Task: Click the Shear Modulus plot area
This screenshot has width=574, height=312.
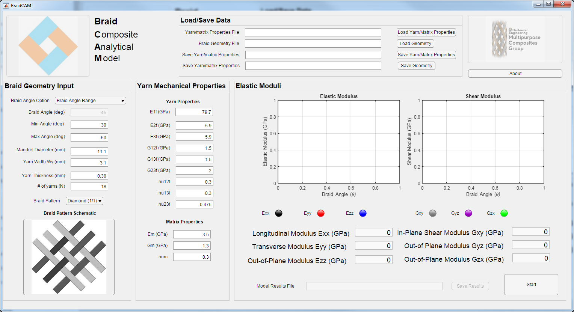Action: click(x=483, y=142)
